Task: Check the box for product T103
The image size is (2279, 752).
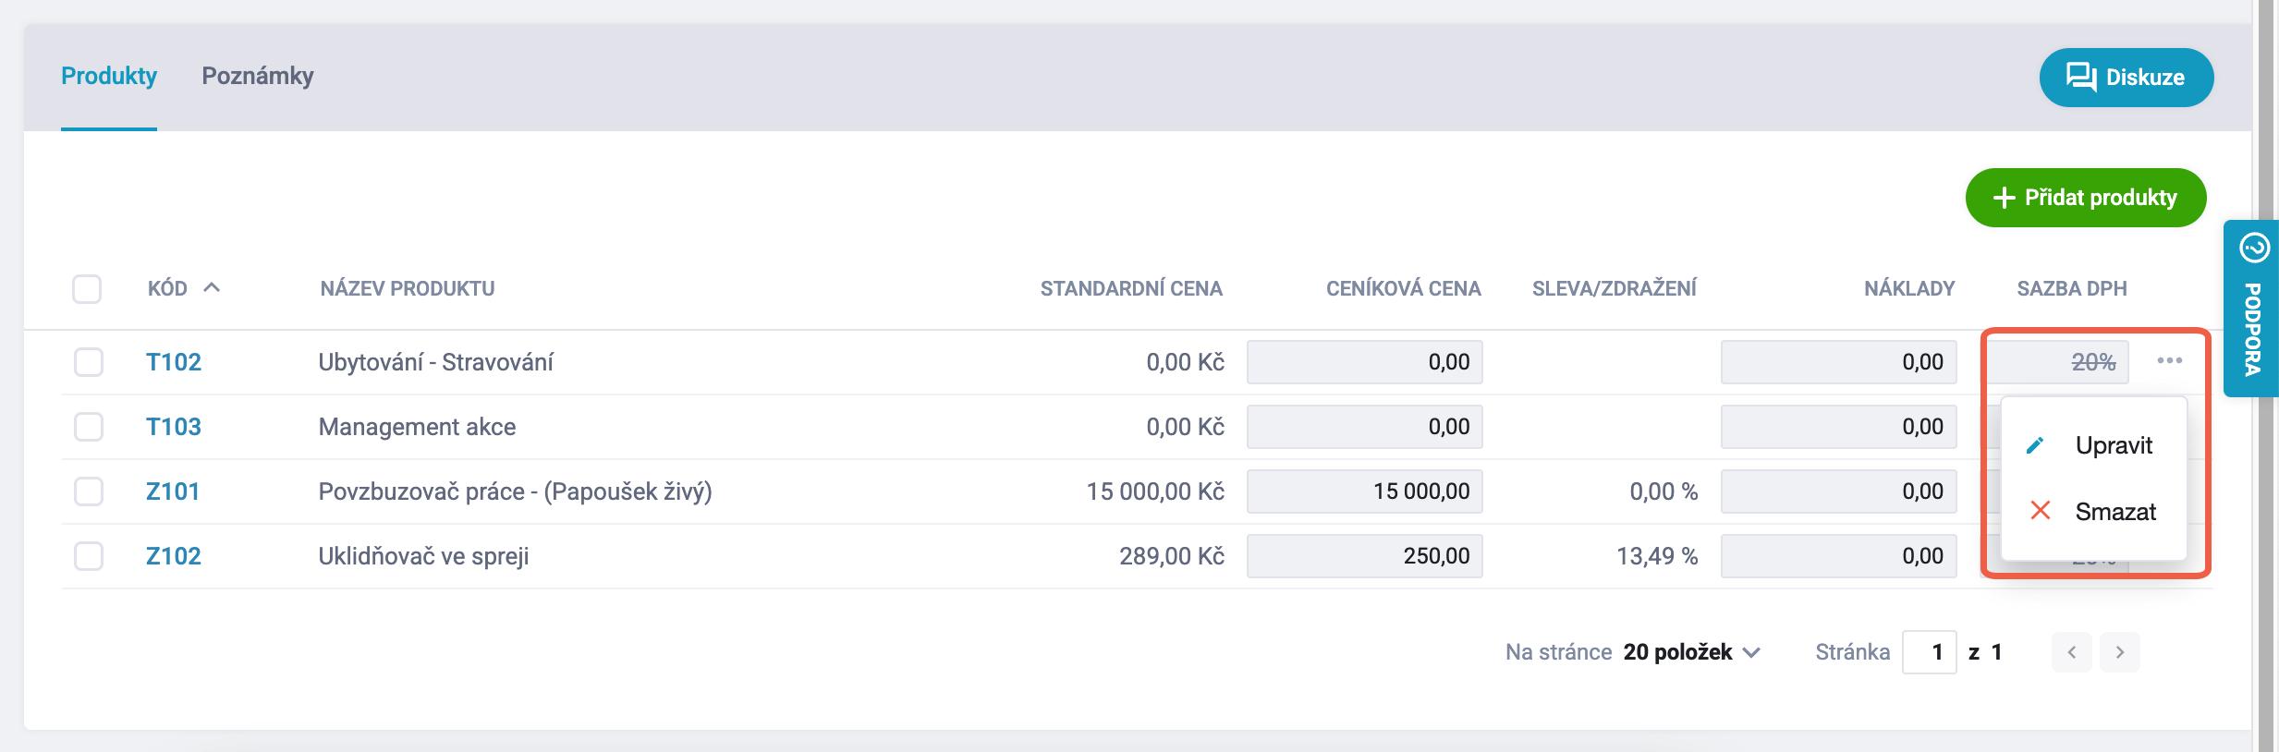Action: pyautogui.click(x=89, y=427)
